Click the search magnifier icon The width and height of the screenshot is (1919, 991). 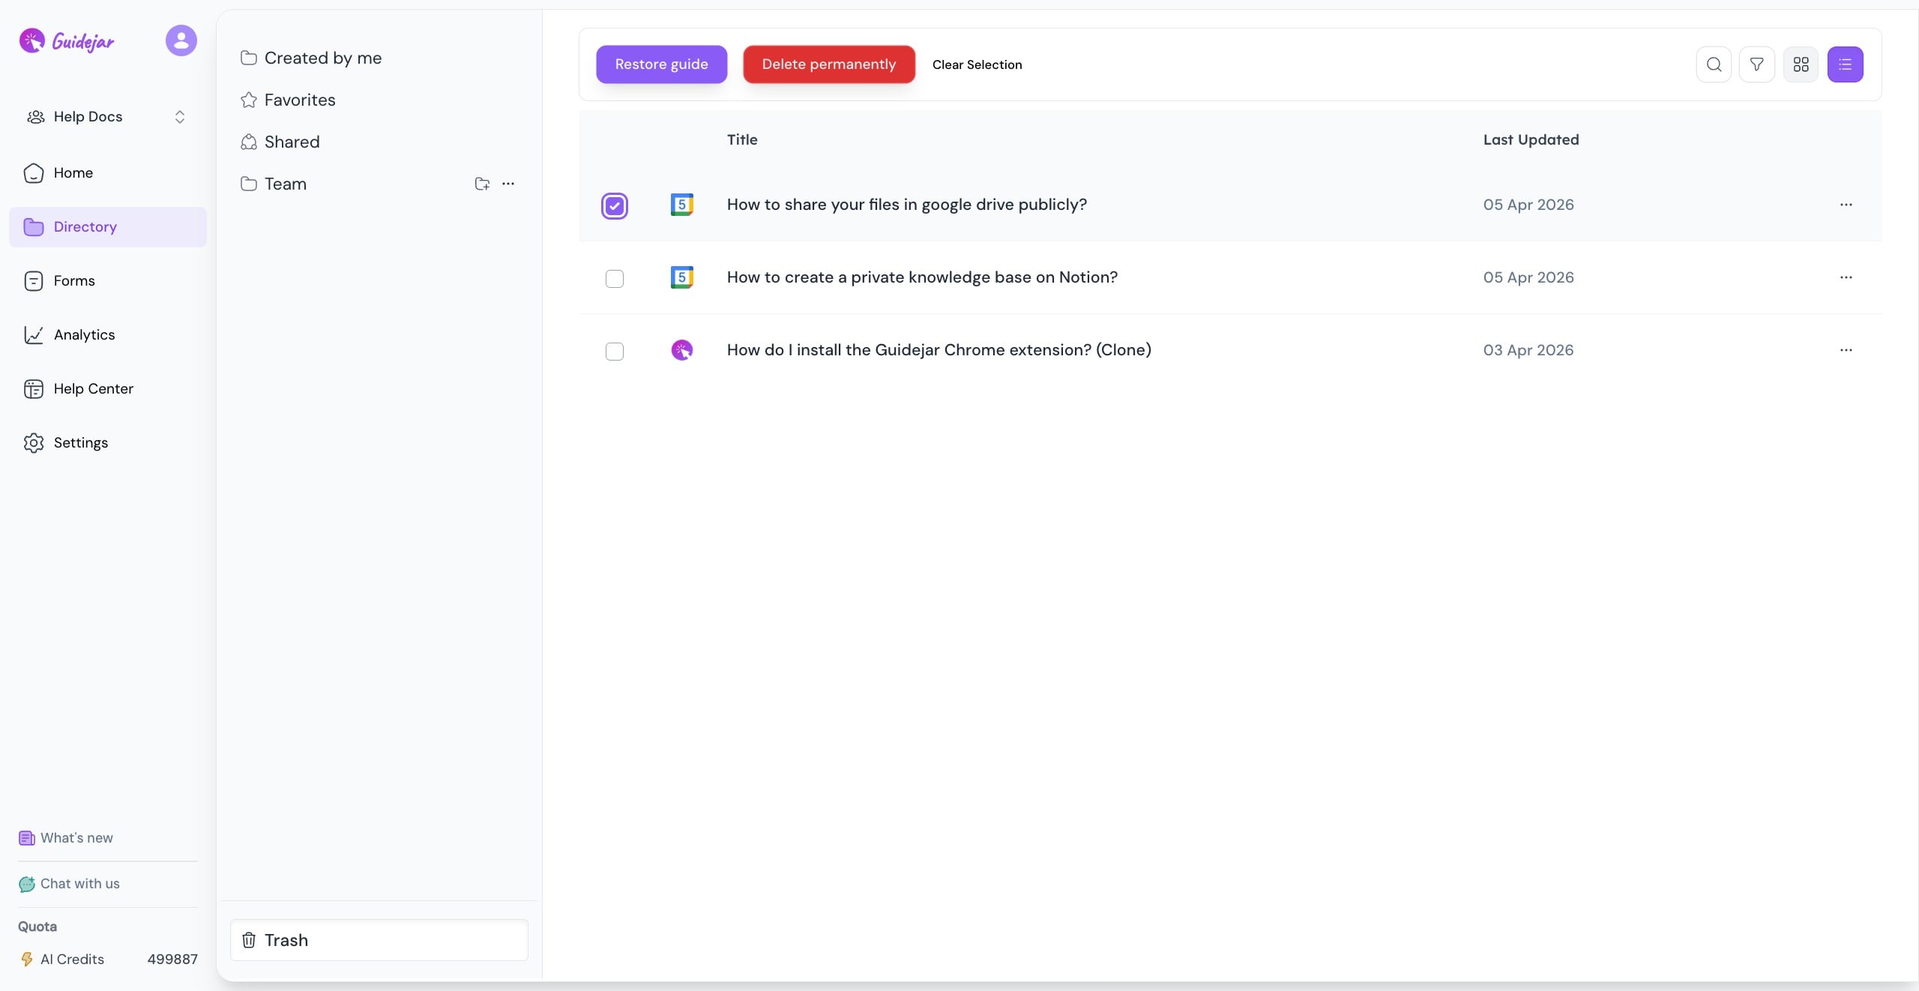[1714, 64]
